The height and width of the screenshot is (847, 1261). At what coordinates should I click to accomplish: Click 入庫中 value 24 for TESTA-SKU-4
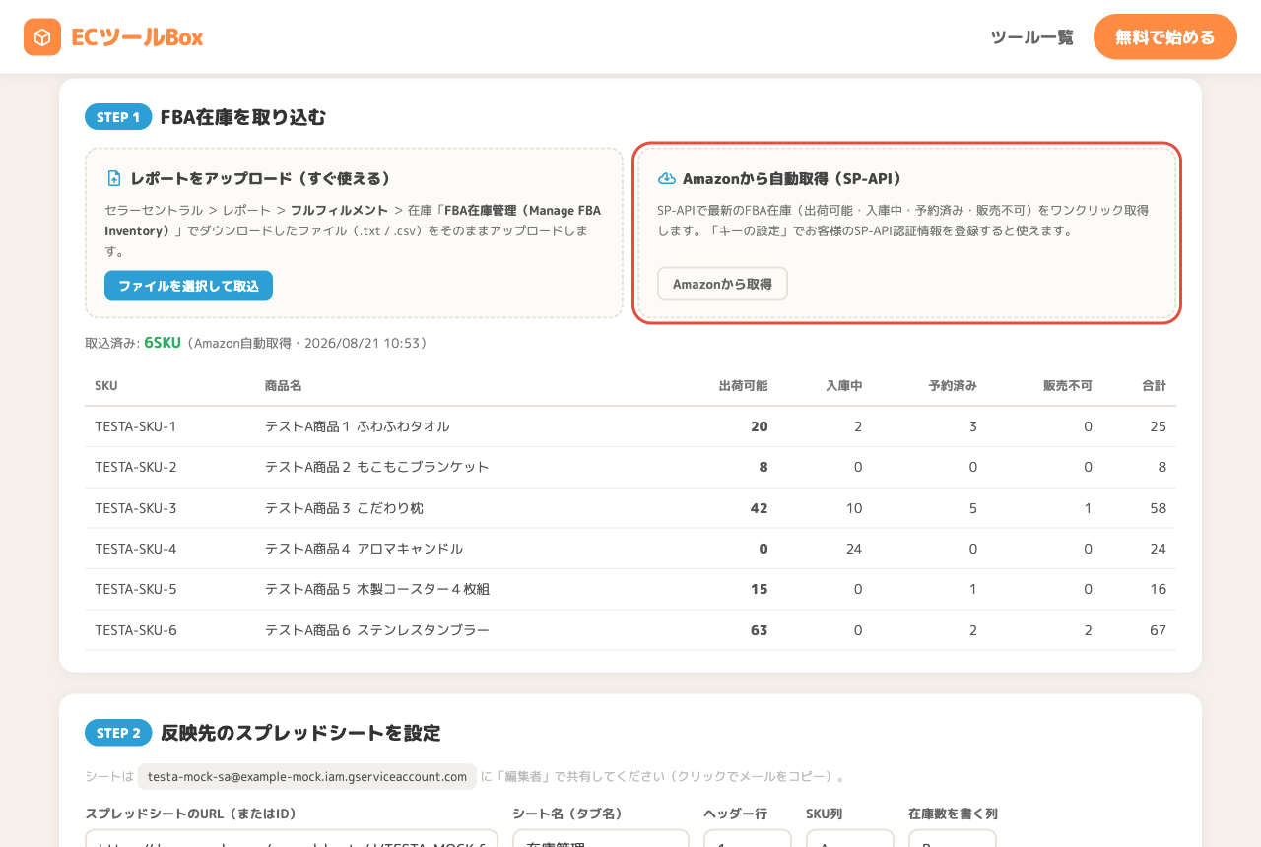click(x=854, y=549)
